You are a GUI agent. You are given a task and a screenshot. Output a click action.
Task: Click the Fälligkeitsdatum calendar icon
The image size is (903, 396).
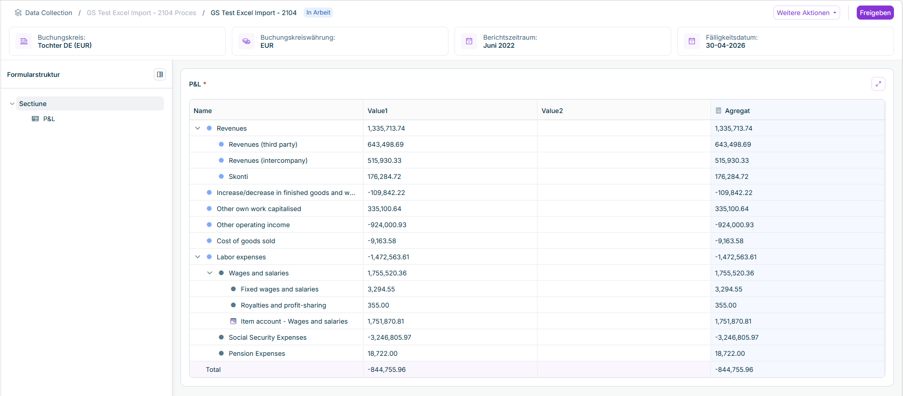[692, 41]
